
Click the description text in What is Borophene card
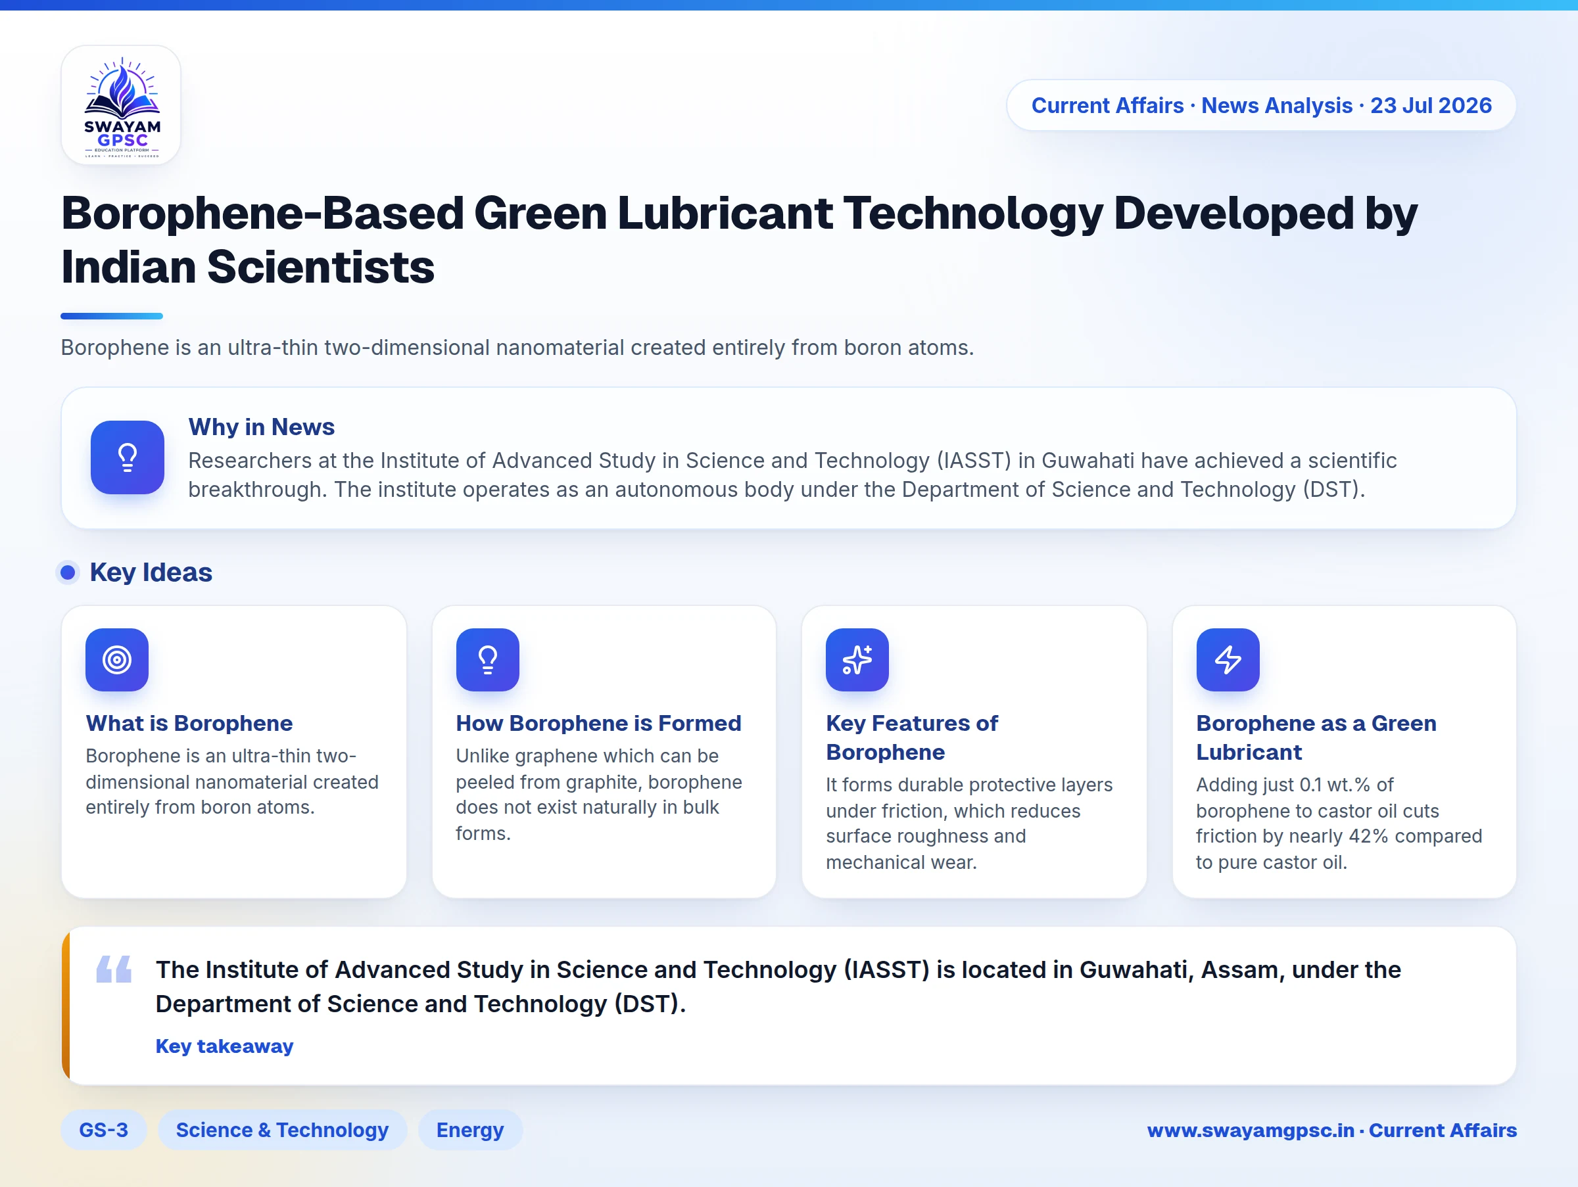click(232, 782)
